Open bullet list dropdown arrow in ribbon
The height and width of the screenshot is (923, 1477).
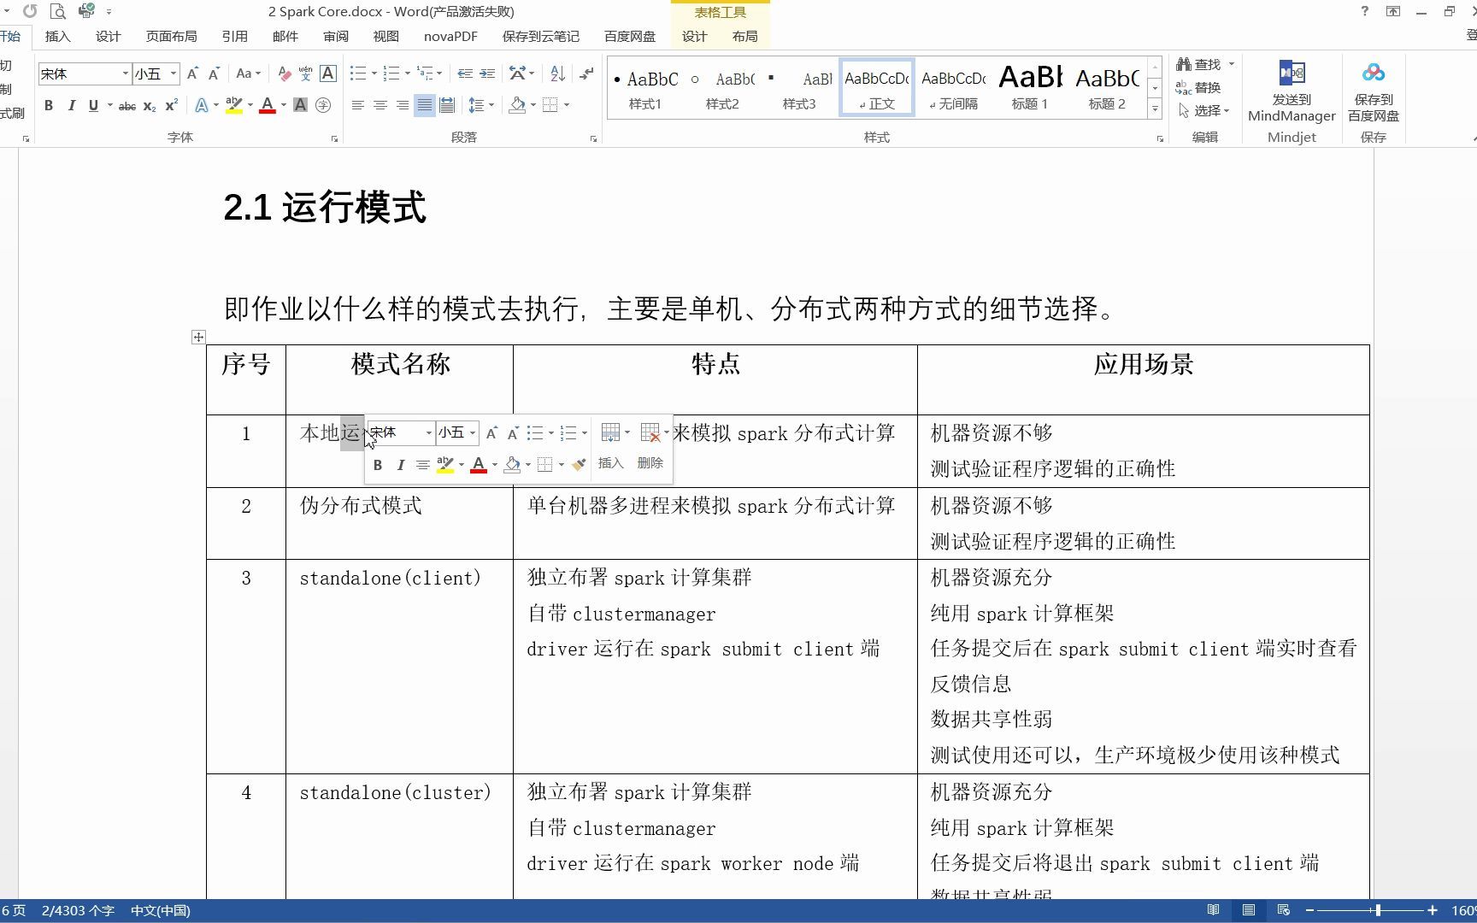[x=374, y=74]
